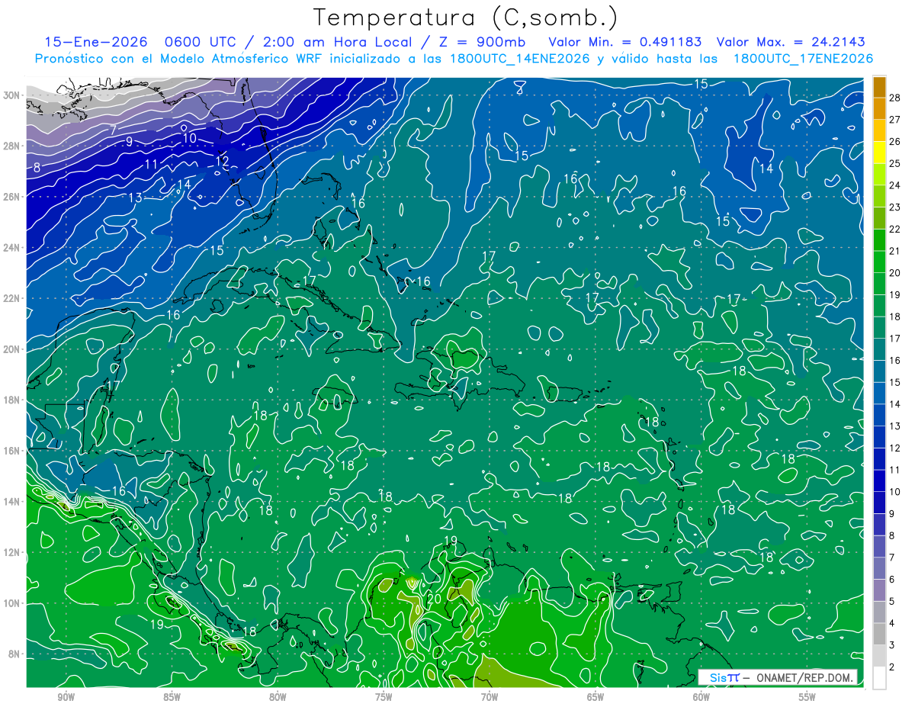915x707 pixels.
Task: Click the "20" isotherm label on the map
Action: coord(434,598)
